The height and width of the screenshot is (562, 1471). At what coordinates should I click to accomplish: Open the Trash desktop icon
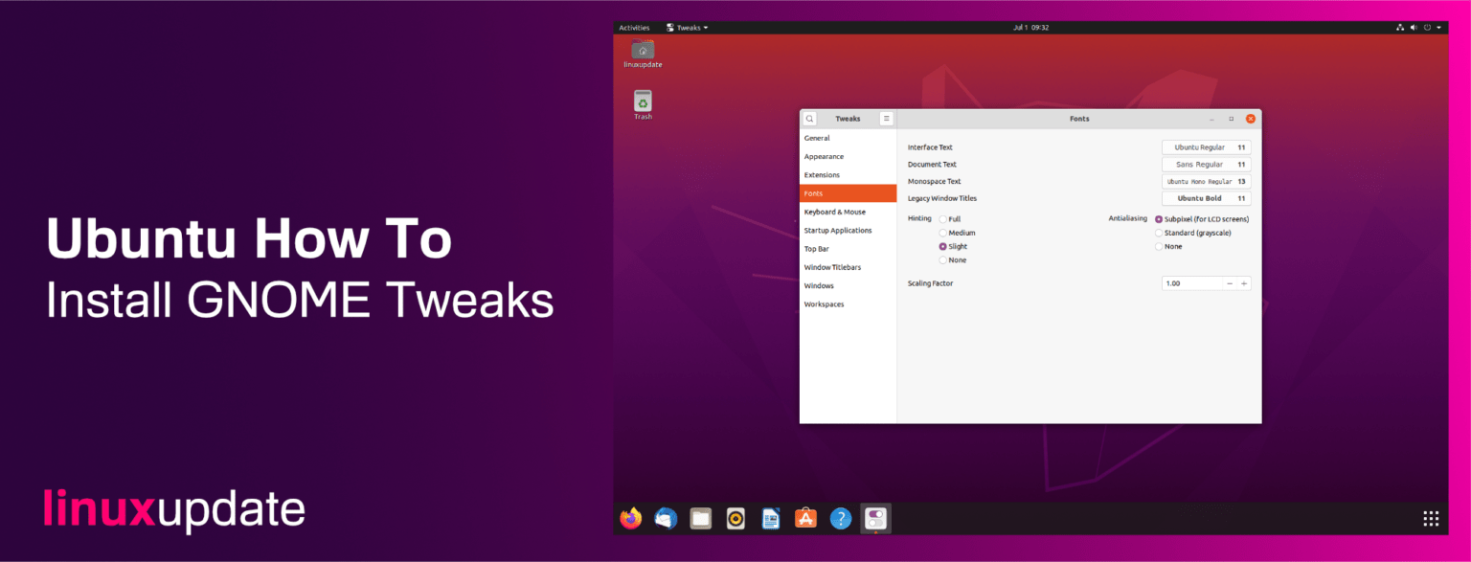point(643,104)
